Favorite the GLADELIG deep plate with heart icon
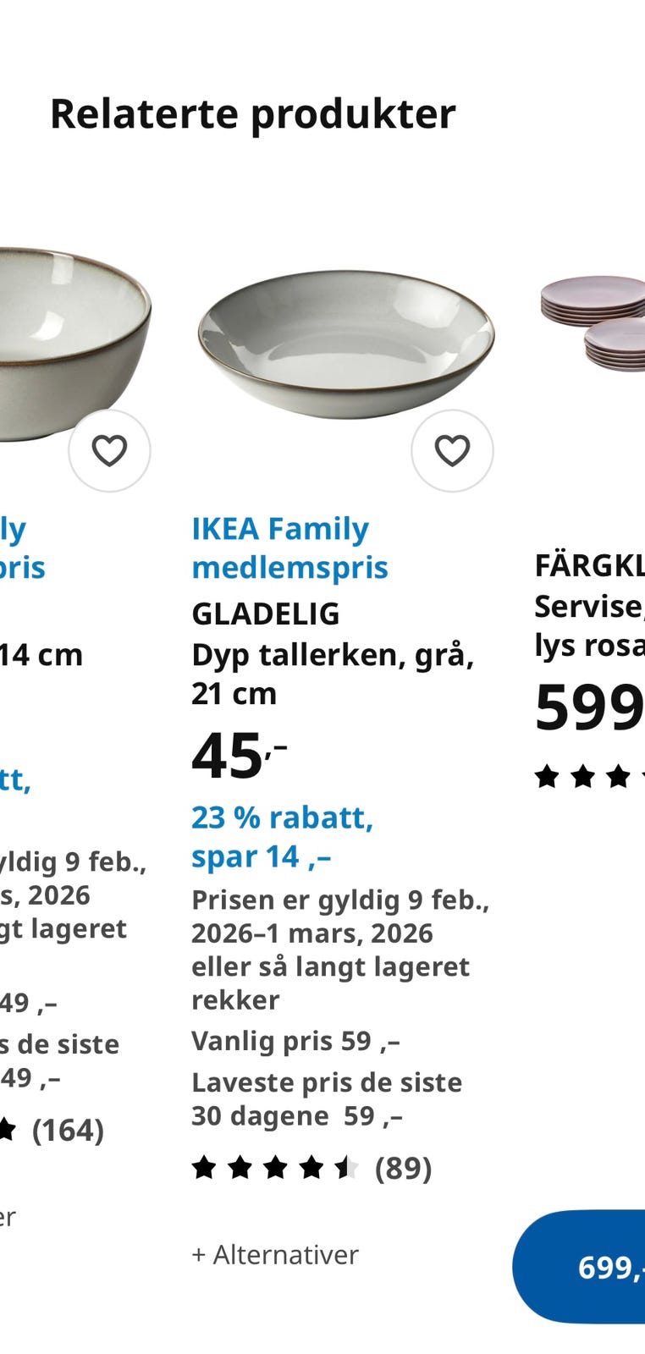This screenshot has width=645, height=1354. click(x=452, y=450)
